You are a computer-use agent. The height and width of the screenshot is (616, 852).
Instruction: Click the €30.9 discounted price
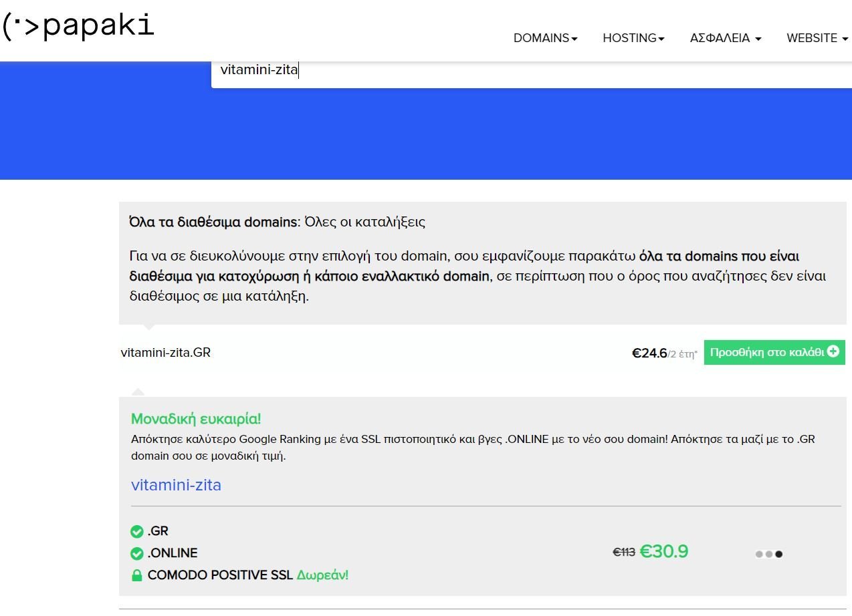click(x=663, y=552)
